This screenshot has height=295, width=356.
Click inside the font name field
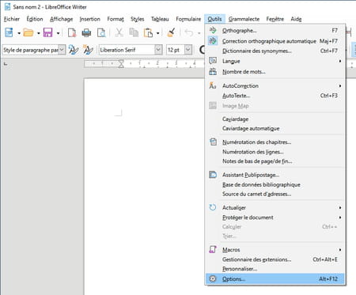coord(127,50)
